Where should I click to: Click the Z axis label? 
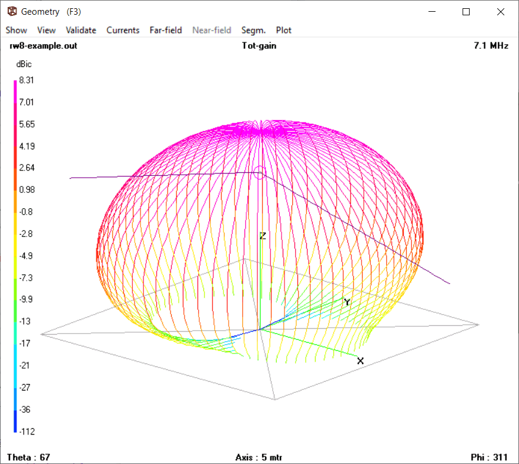(x=263, y=236)
